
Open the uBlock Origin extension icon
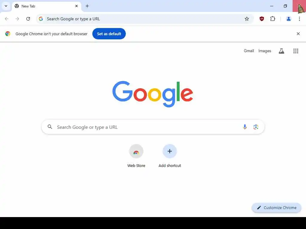[x=262, y=19]
